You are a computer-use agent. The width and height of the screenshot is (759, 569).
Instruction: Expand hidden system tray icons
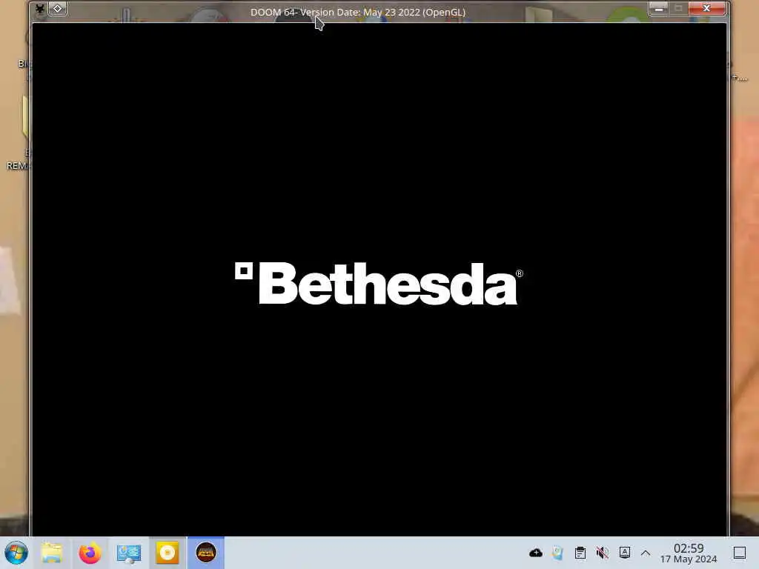(x=646, y=553)
